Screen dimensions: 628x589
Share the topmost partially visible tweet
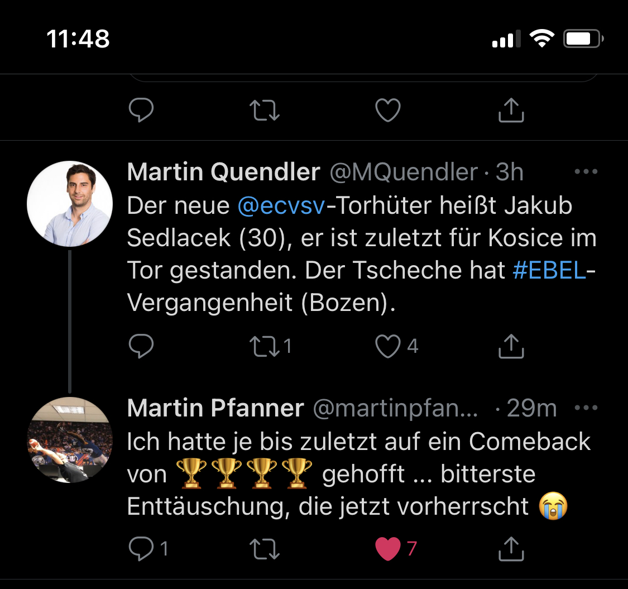click(511, 111)
